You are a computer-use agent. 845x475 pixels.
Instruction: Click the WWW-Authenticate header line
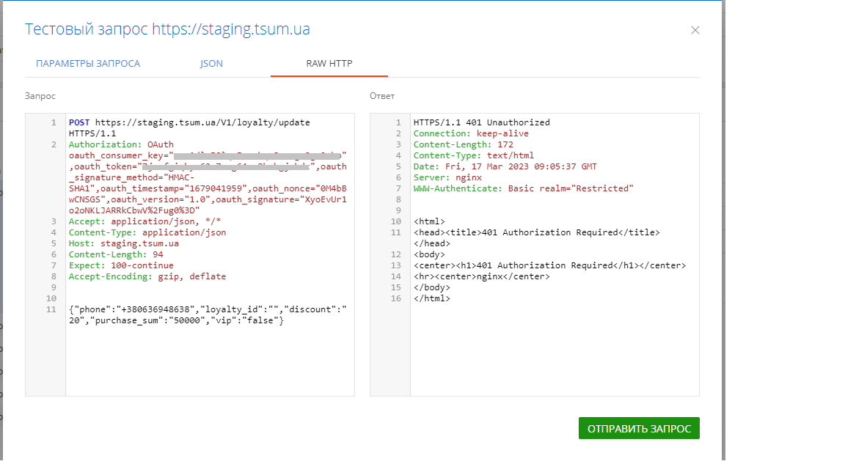click(524, 188)
